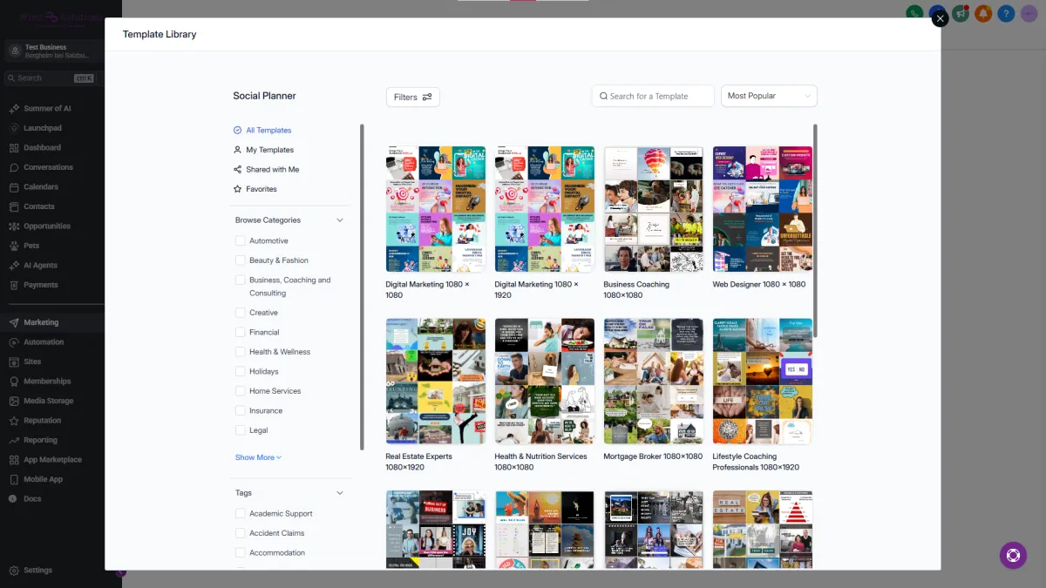Open App Marketplace in the sidebar
Viewport: 1046px width, 588px height.
(52, 460)
